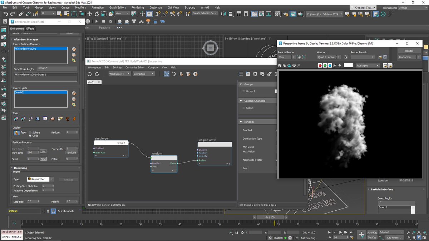Click the Use button for Part. Life
The image size is (429, 241).
click(43, 151)
